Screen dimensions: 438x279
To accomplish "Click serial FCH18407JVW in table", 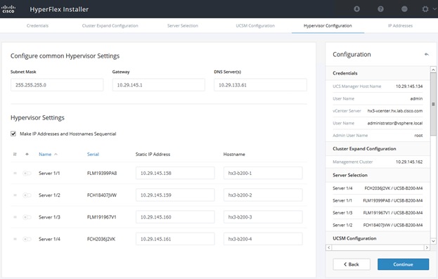I will [x=102, y=195].
